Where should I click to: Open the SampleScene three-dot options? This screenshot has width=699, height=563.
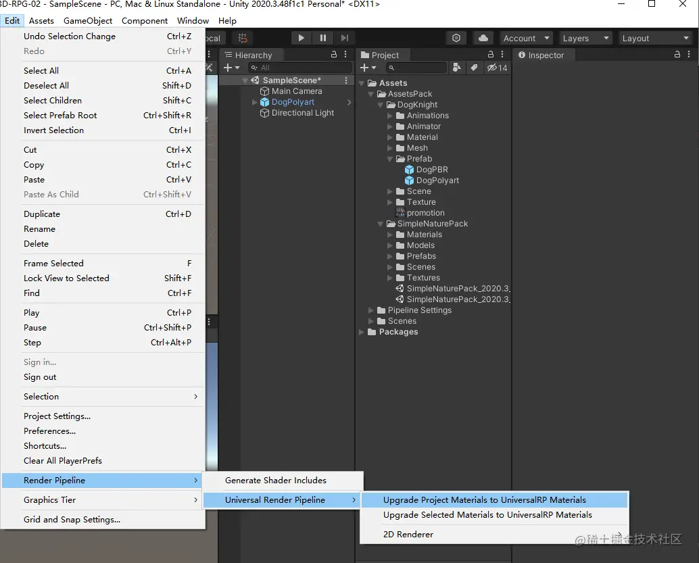point(346,80)
